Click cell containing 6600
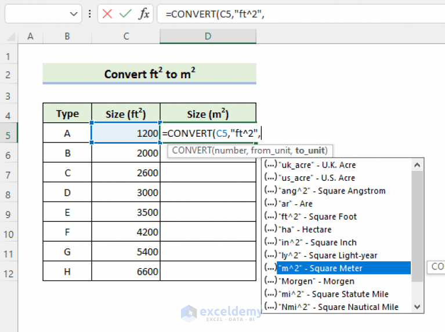Screen dimensions: 445x332 126,271
